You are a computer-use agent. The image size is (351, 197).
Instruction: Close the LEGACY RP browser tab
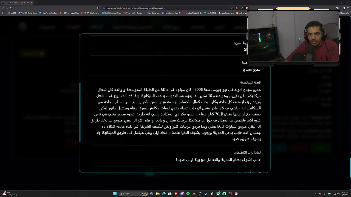tap(31, 3)
